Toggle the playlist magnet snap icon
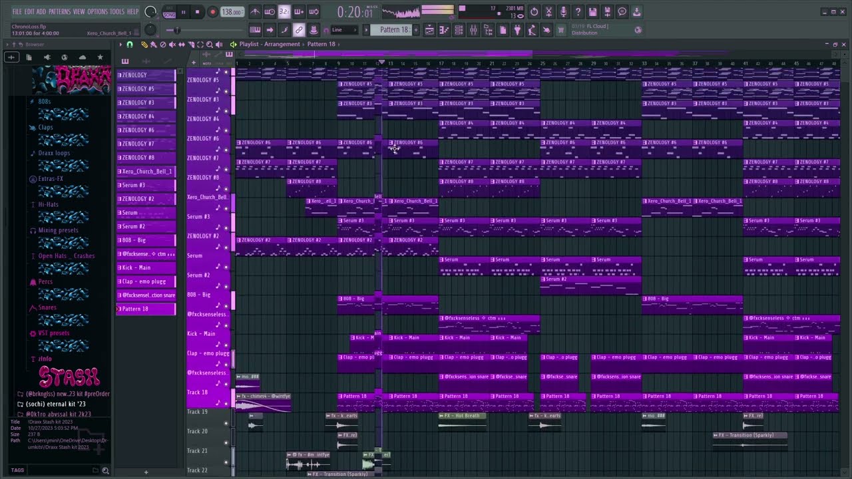 click(x=129, y=45)
